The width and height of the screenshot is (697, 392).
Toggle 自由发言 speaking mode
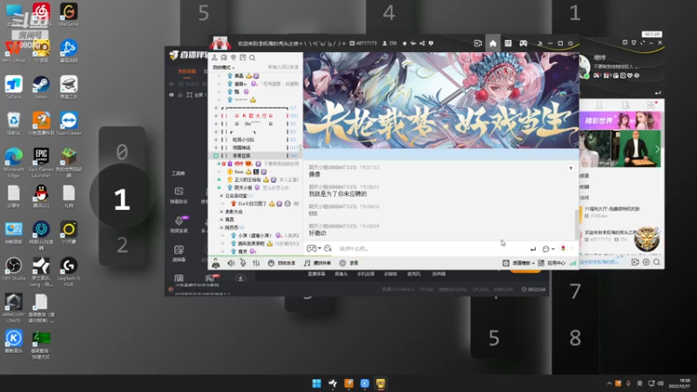tap(281, 263)
